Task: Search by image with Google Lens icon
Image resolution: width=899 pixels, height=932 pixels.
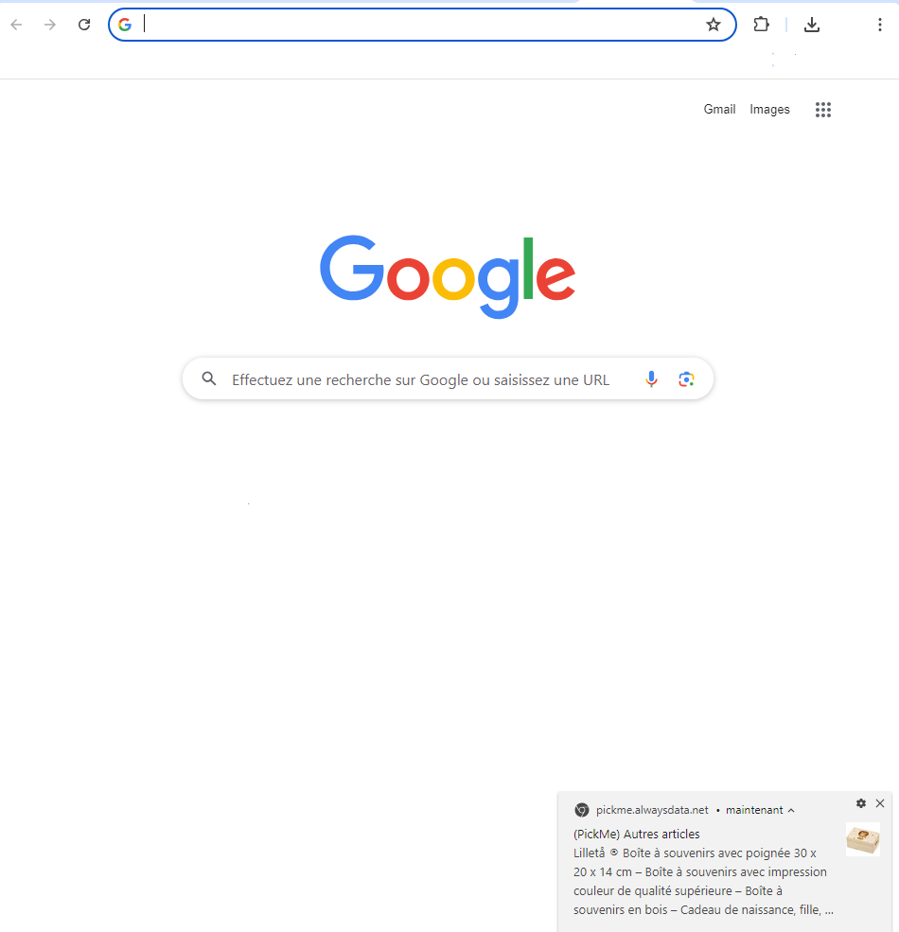Action: [686, 378]
